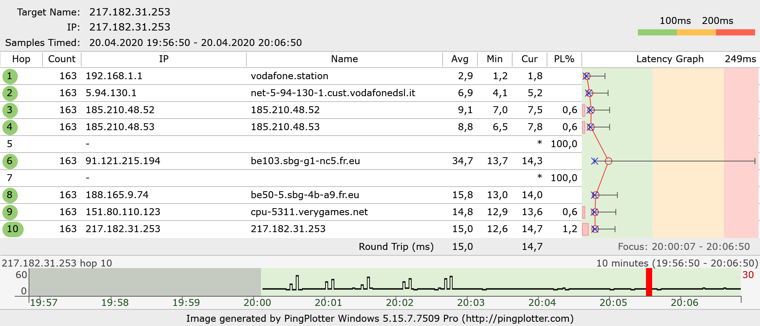Sort by the Avg column header

pyautogui.click(x=460, y=59)
